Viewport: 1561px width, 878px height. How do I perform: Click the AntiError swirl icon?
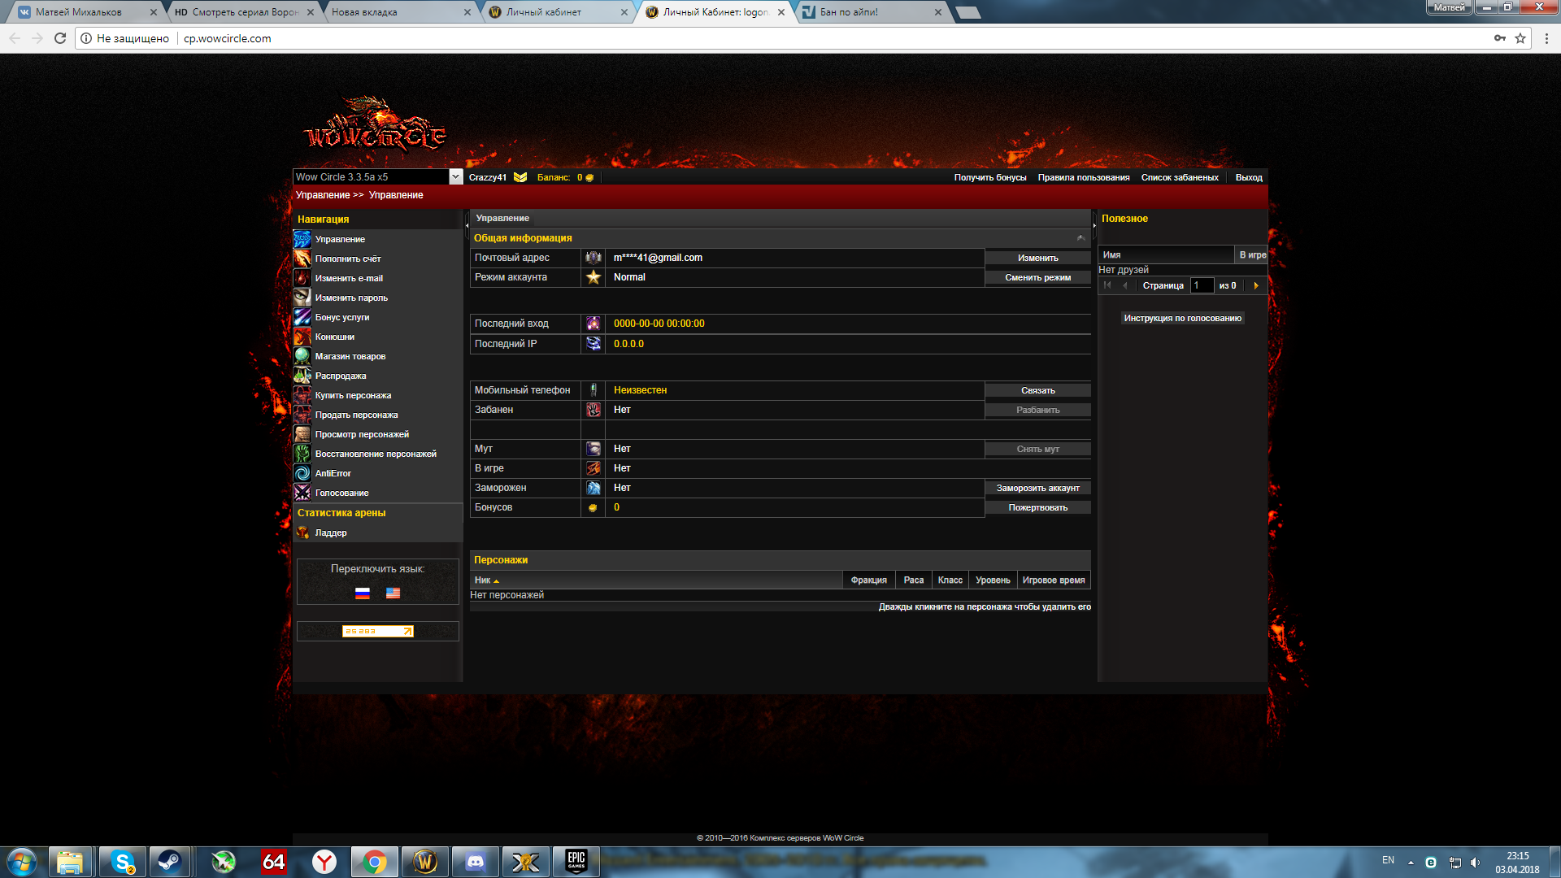[x=302, y=473]
